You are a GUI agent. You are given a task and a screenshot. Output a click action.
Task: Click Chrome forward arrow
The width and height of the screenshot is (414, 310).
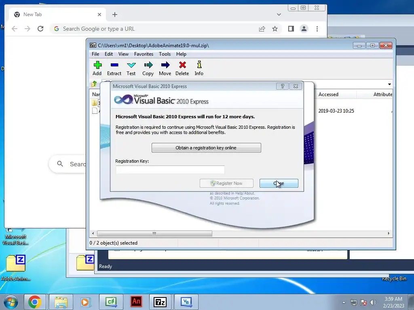[27, 29]
